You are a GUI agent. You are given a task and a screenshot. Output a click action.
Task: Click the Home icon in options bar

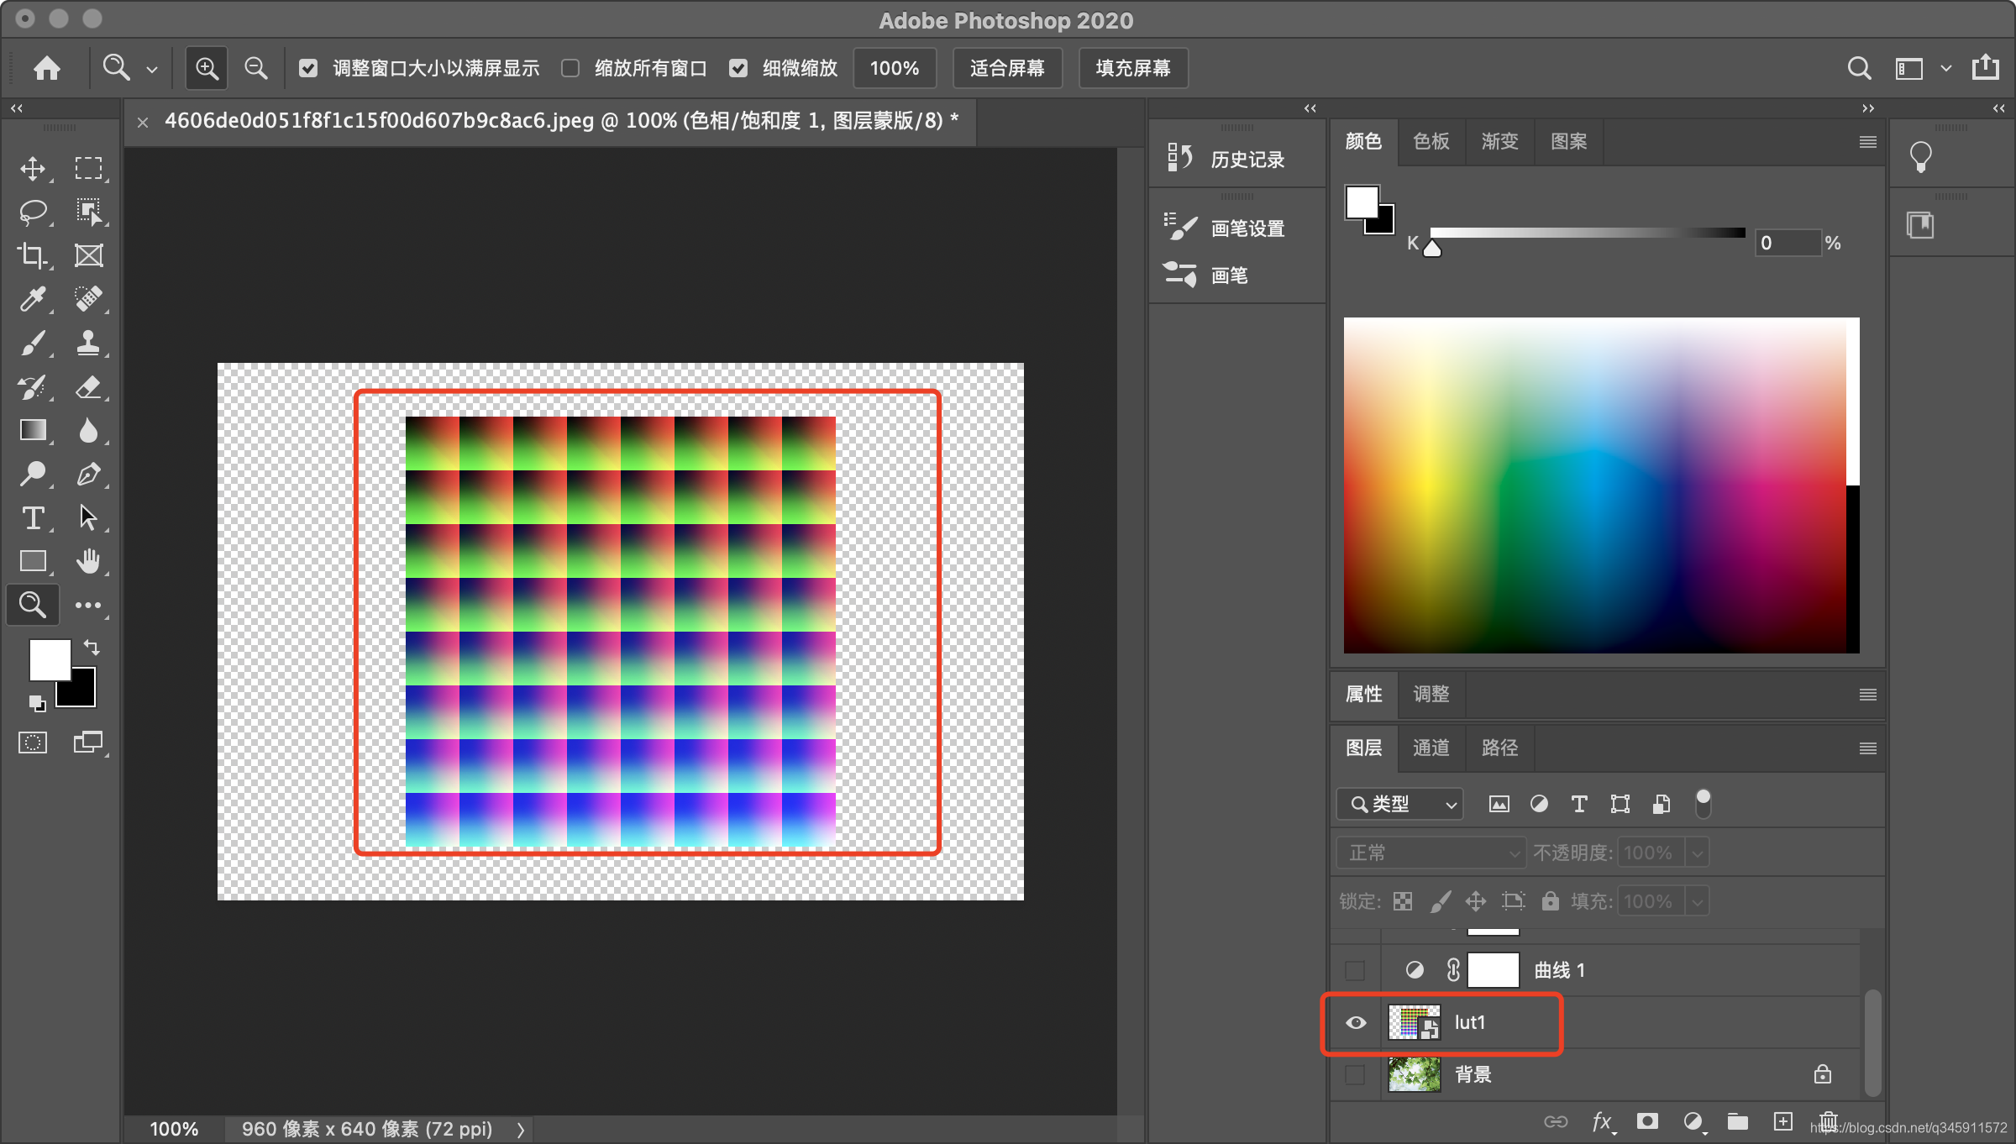(x=47, y=68)
